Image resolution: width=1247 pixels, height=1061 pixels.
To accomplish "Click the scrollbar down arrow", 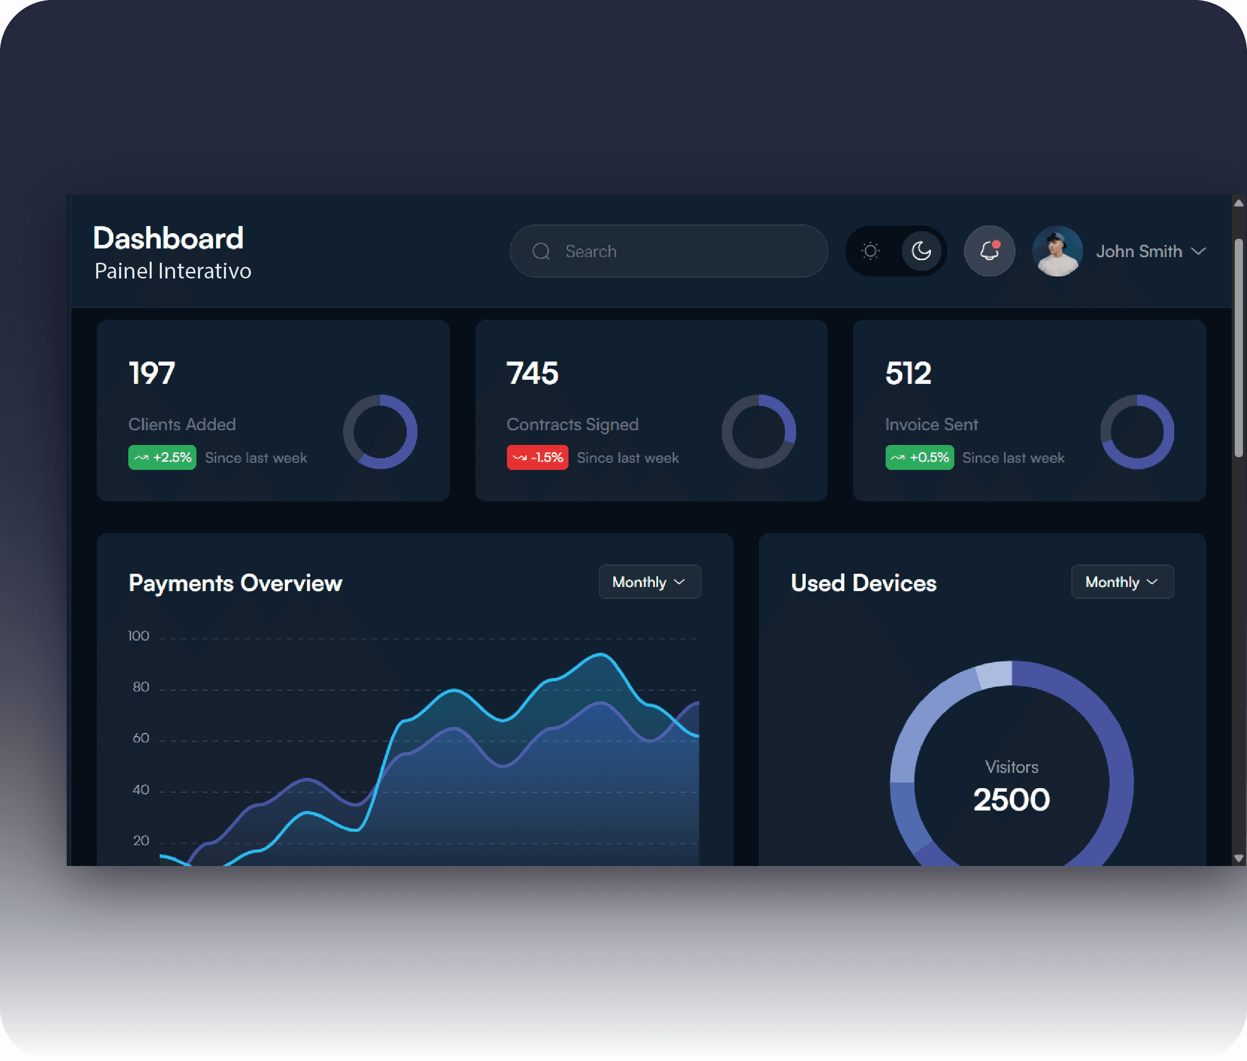I will click(1238, 858).
